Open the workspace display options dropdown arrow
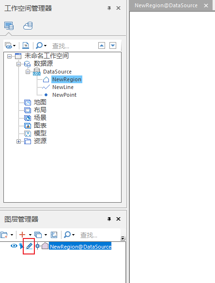Viewport: 215px width, 283px height. (x=14, y=45)
